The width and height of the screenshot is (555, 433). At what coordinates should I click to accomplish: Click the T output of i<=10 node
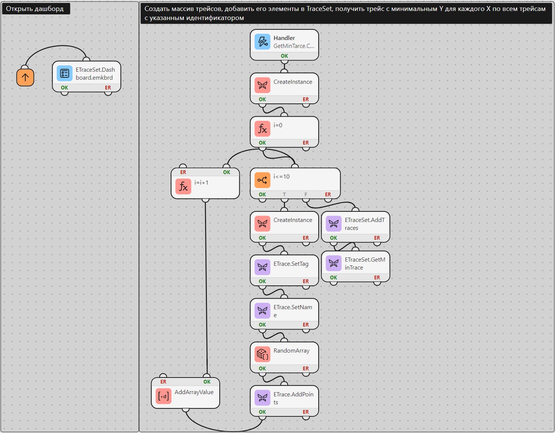tap(284, 195)
